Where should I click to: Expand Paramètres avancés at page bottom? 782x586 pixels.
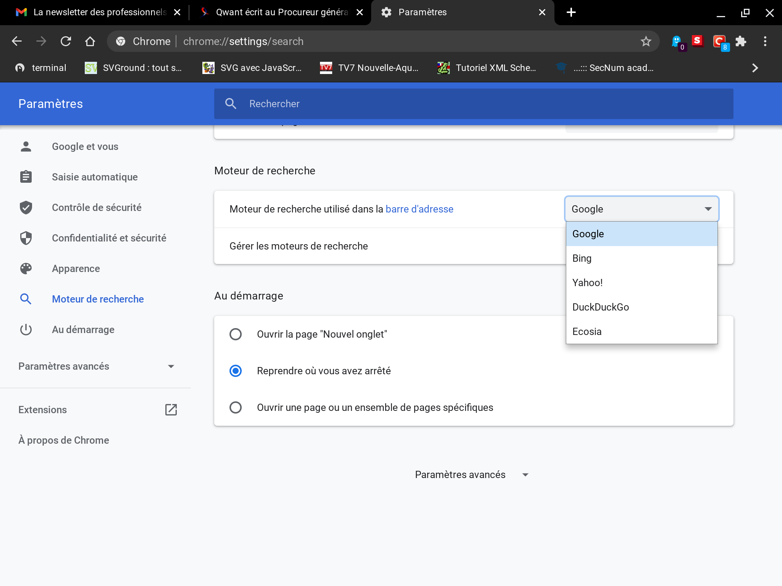(472, 475)
